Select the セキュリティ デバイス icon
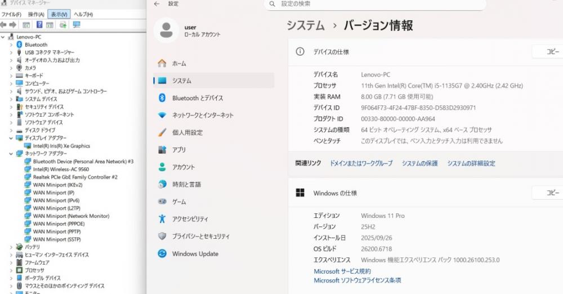This screenshot has width=563, height=294. pos(19,107)
